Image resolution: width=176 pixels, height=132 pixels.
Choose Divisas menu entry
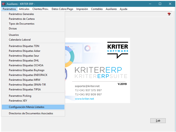33,28
